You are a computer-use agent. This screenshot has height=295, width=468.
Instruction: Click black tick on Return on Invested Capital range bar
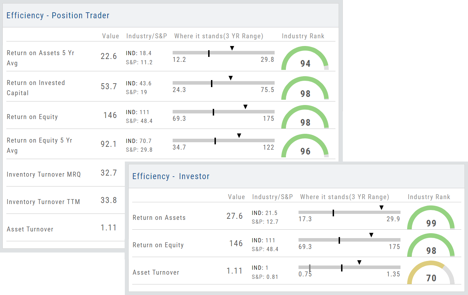tap(212, 83)
